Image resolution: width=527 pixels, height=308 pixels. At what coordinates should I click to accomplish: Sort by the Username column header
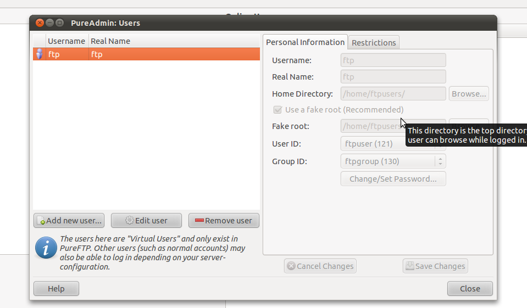(x=67, y=41)
